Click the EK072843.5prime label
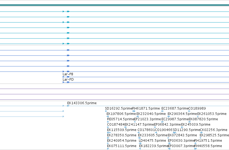The image size is (229, 150). point(182,135)
